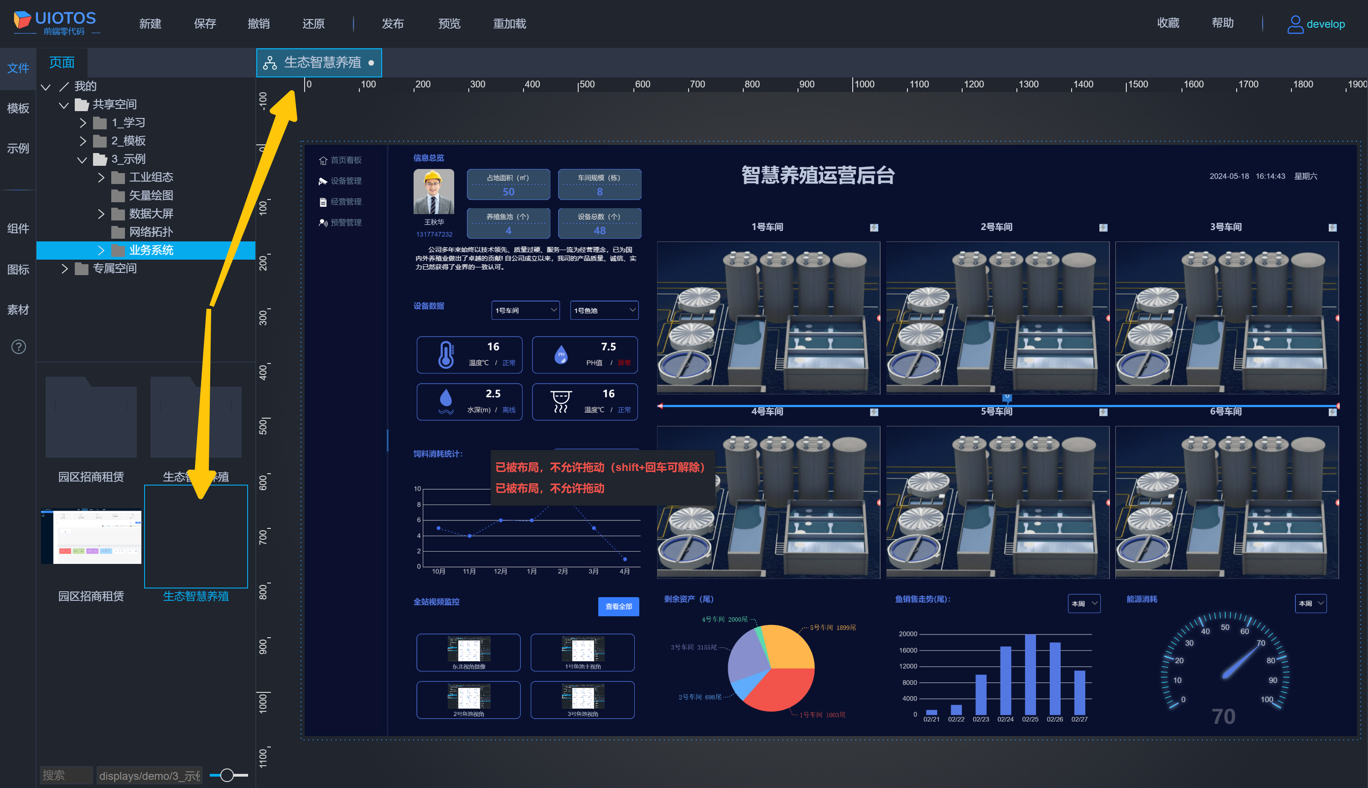Click the 查看全部 button
The width and height of the screenshot is (1368, 788).
pos(618,606)
